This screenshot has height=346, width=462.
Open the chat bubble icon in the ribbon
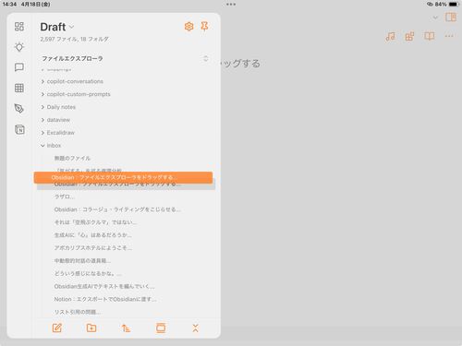19,67
